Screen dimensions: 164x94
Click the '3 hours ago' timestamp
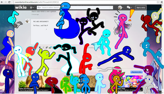click(35, 14)
